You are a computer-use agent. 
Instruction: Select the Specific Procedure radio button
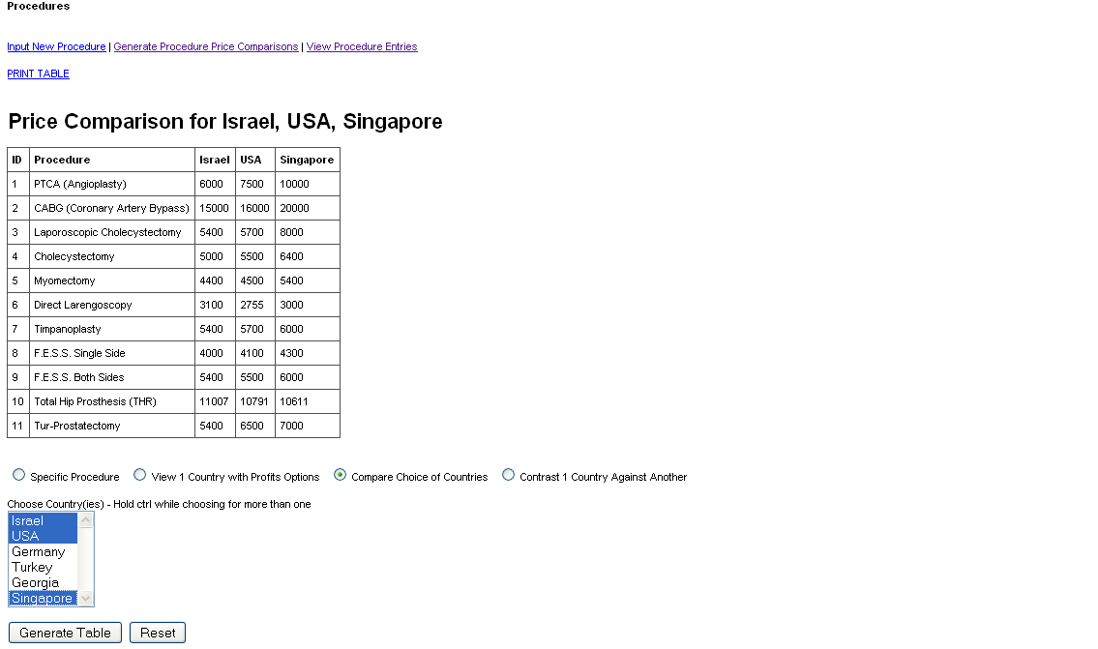[19, 475]
